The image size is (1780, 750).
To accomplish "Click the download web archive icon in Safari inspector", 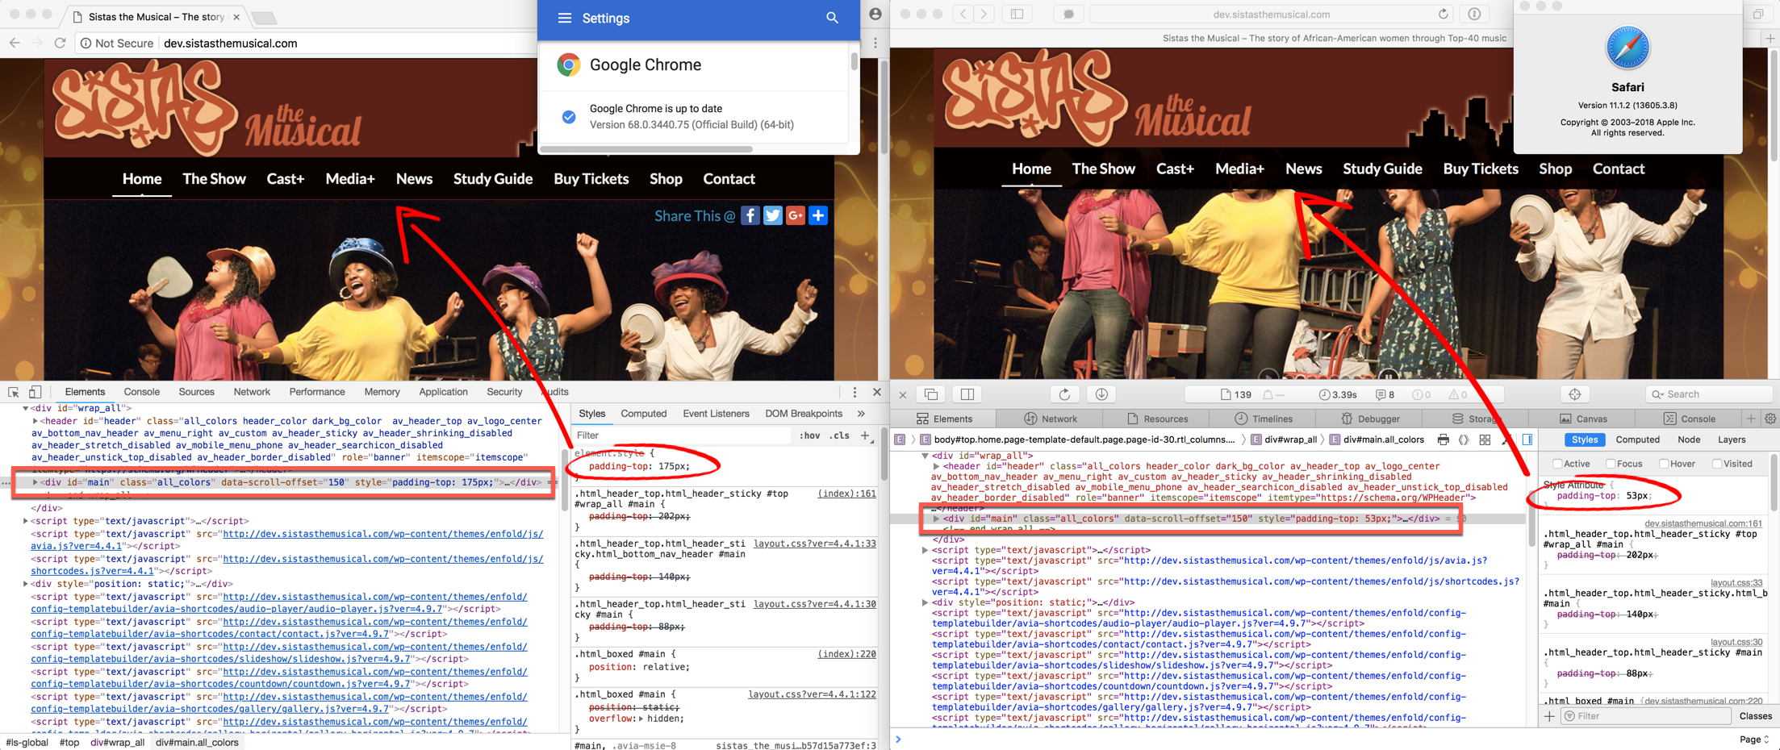I will [x=1101, y=394].
